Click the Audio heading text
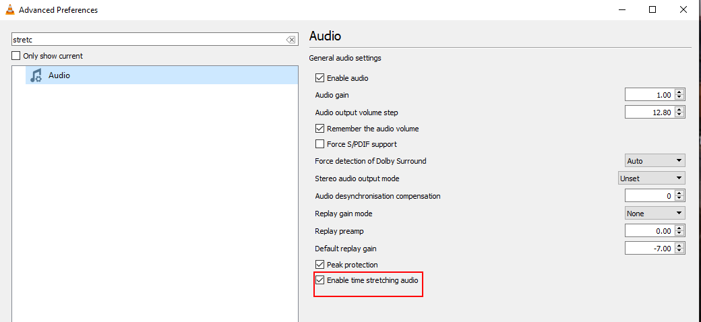Image resolution: width=701 pixels, height=322 pixels. (x=325, y=36)
